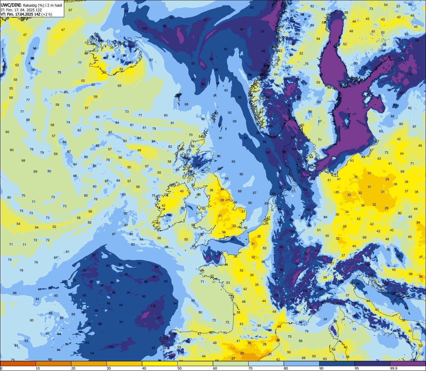Click the "0" label under the legend
The width and height of the screenshot is (426, 371).
1,368
